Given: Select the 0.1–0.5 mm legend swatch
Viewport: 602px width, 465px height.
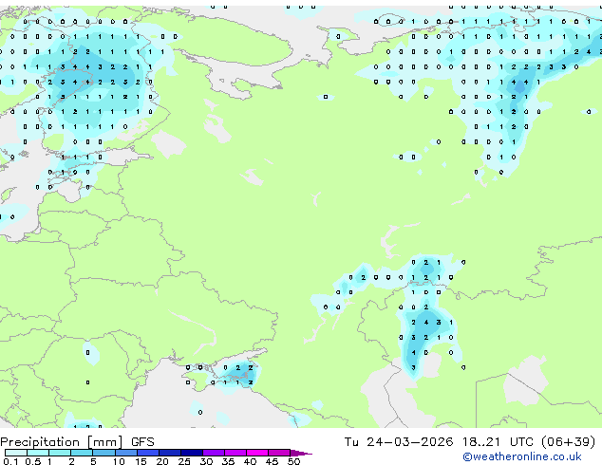Looking at the screenshot, I should pyautogui.click(x=16, y=453).
